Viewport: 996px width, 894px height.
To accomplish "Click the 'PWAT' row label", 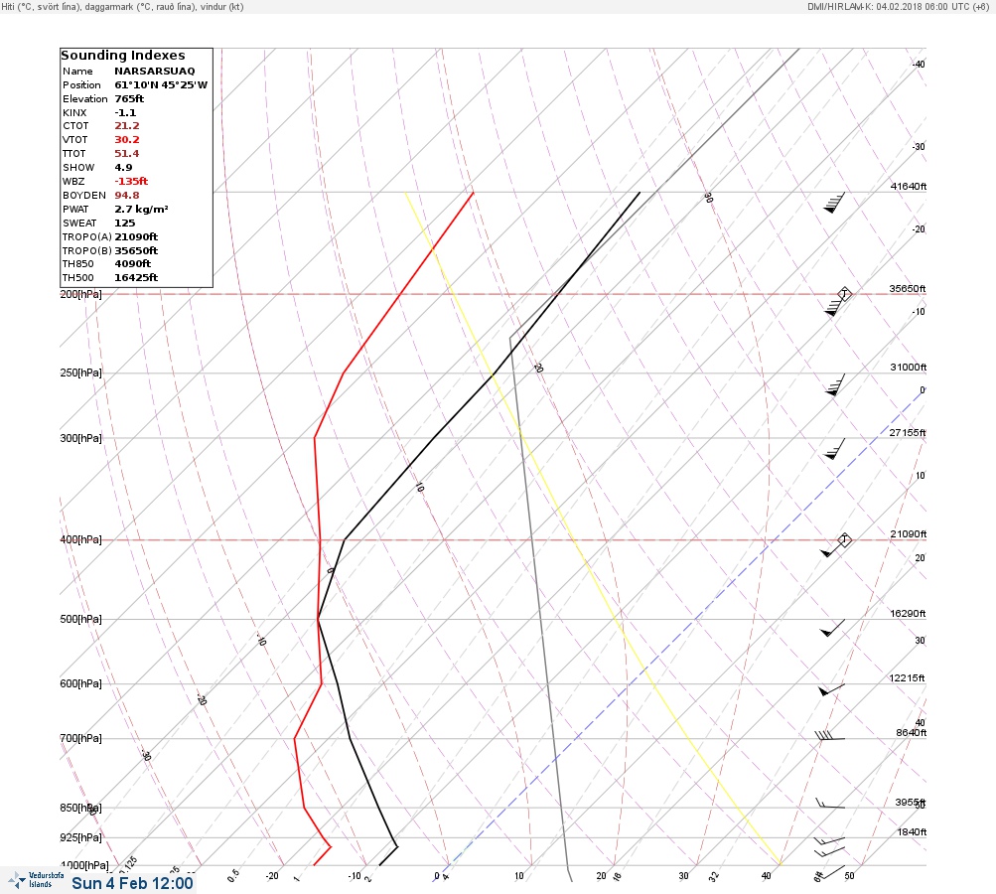I will pos(74,209).
